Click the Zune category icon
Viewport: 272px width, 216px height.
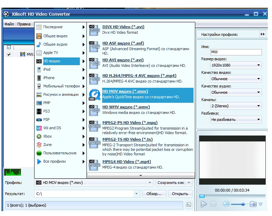39,145
